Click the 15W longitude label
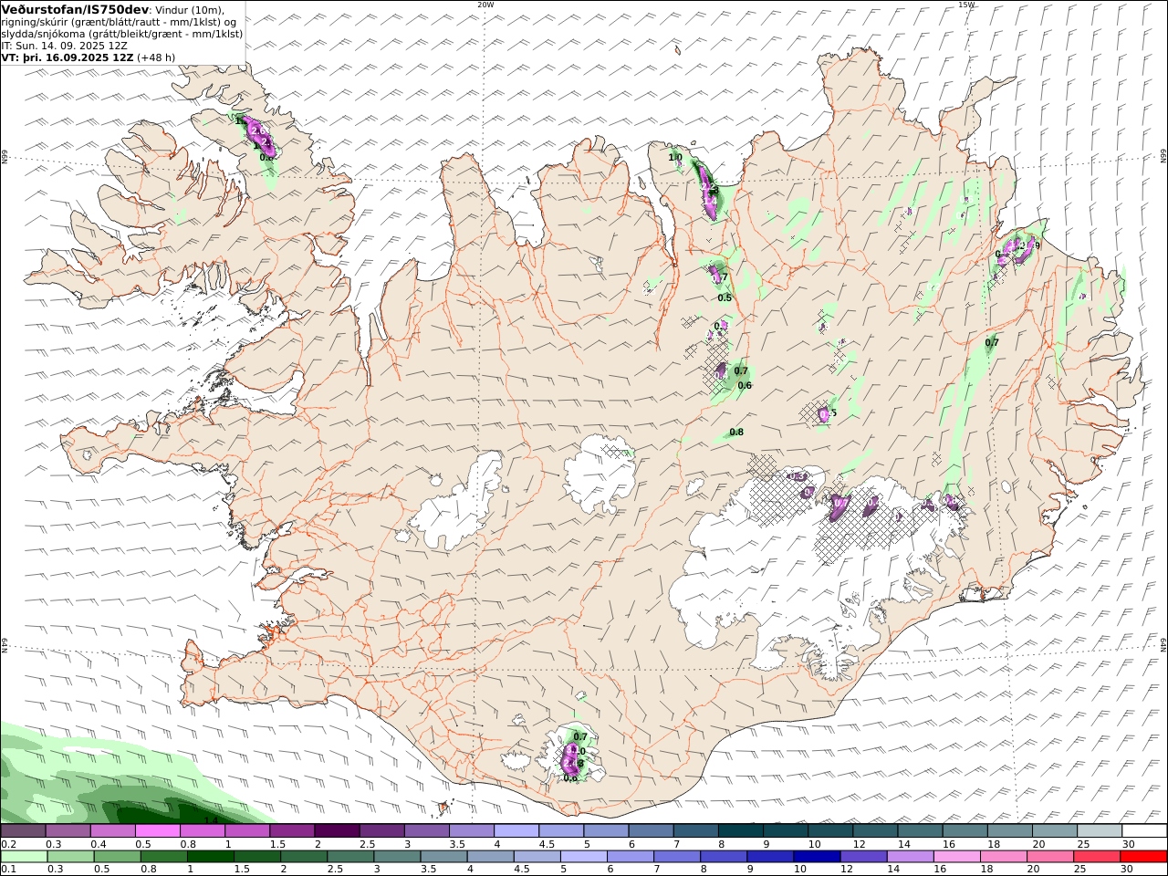The image size is (1168, 876). tap(966, 5)
